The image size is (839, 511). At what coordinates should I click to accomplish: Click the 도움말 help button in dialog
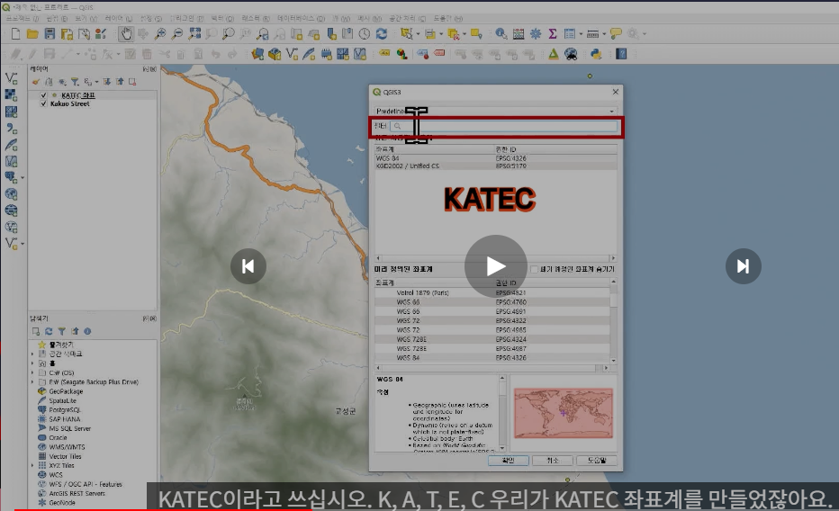597,461
